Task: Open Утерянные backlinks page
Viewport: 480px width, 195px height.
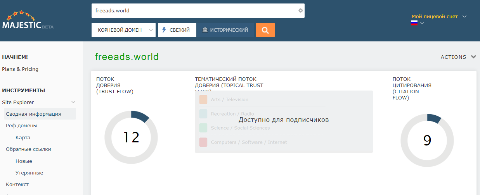Action: 29,173
